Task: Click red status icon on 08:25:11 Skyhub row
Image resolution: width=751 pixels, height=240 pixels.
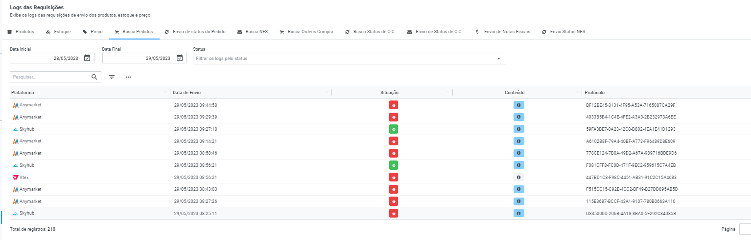Action: tap(394, 213)
